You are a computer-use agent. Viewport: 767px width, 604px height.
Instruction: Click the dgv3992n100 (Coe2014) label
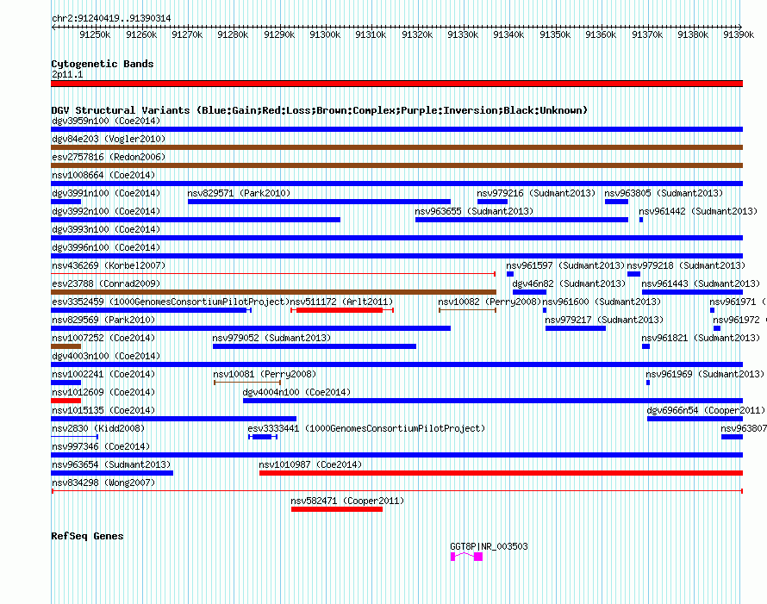[106, 211]
